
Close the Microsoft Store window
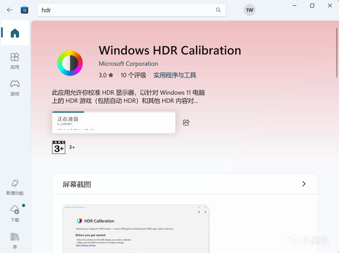pyautogui.click(x=330, y=6)
